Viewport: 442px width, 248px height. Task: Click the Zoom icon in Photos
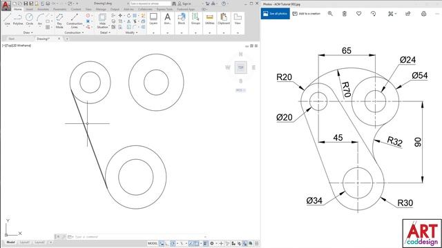point(330,14)
